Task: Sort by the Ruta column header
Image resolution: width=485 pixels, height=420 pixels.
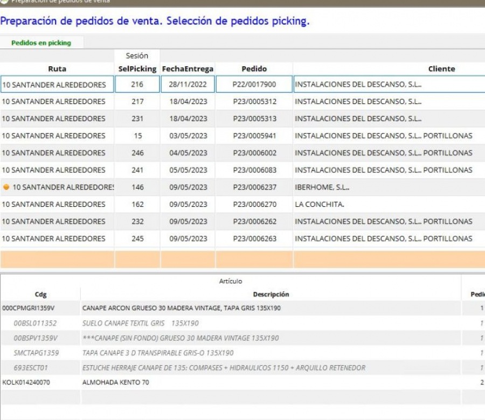Action: tap(57, 69)
